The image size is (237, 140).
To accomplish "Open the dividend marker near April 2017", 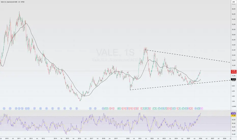I will coord(95,108).
